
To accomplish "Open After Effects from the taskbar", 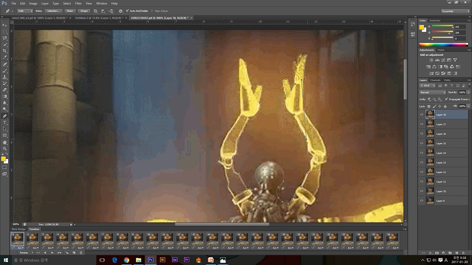I will (x=175, y=260).
